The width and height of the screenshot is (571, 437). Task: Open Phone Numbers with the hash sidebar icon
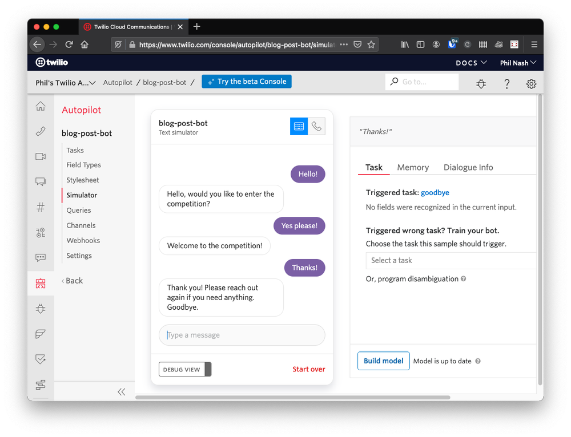[x=41, y=207]
